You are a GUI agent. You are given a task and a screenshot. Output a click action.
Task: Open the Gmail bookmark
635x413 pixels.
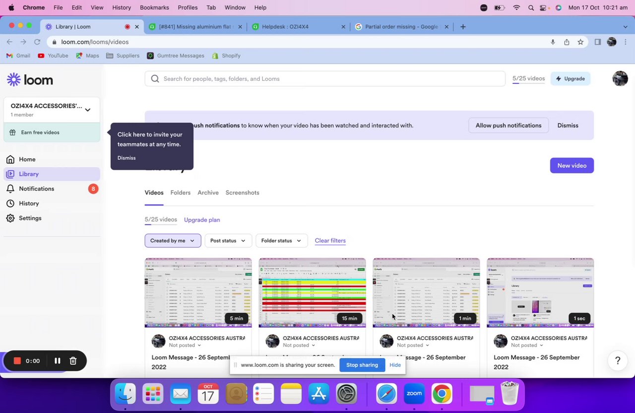tap(18, 56)
